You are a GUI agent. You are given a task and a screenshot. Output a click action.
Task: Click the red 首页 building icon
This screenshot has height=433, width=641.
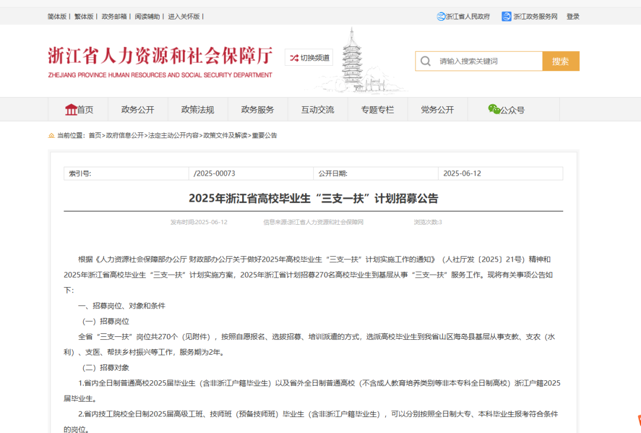pos(71,110)
